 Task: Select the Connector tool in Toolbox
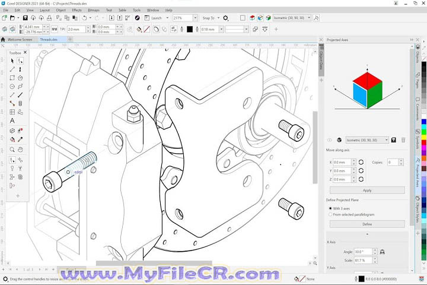click(x=12, y=103)
